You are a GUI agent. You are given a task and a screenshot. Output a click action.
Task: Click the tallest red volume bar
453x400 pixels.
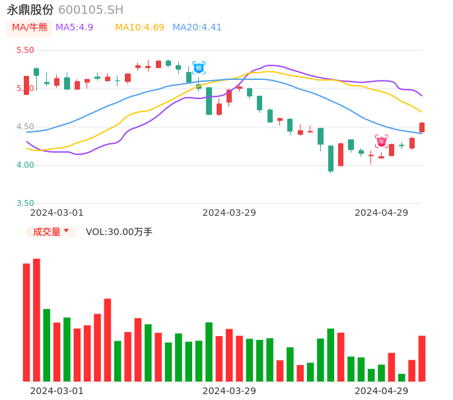coord(36,319)
